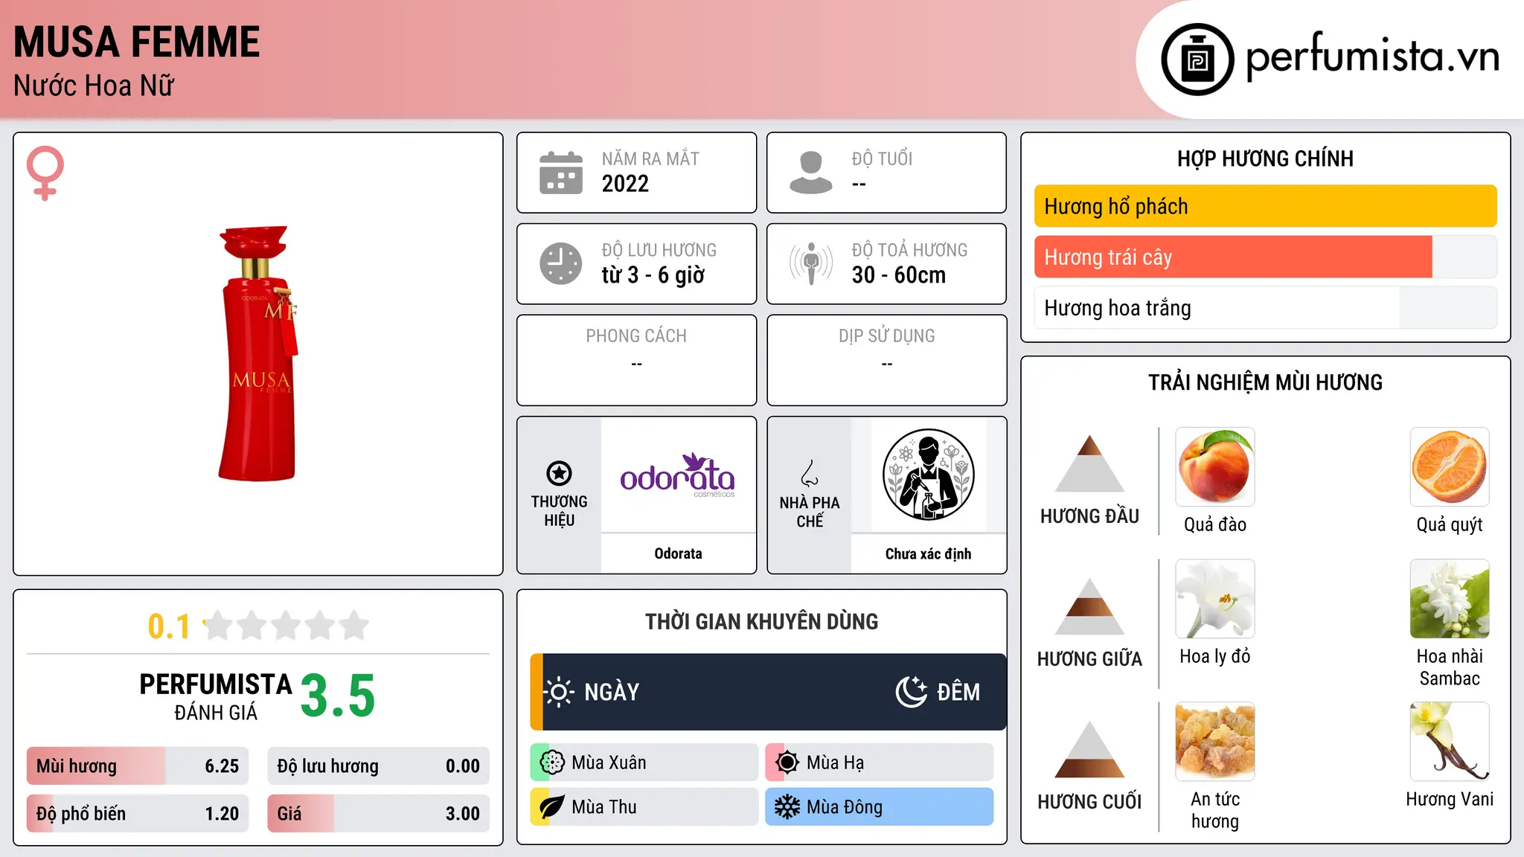Click the perfumista.vn site name

coord(1373,57)
